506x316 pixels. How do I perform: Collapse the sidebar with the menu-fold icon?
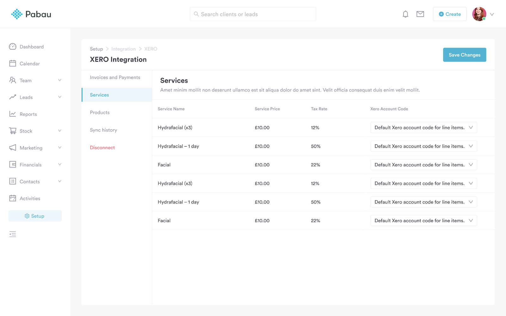click(13, 234)
